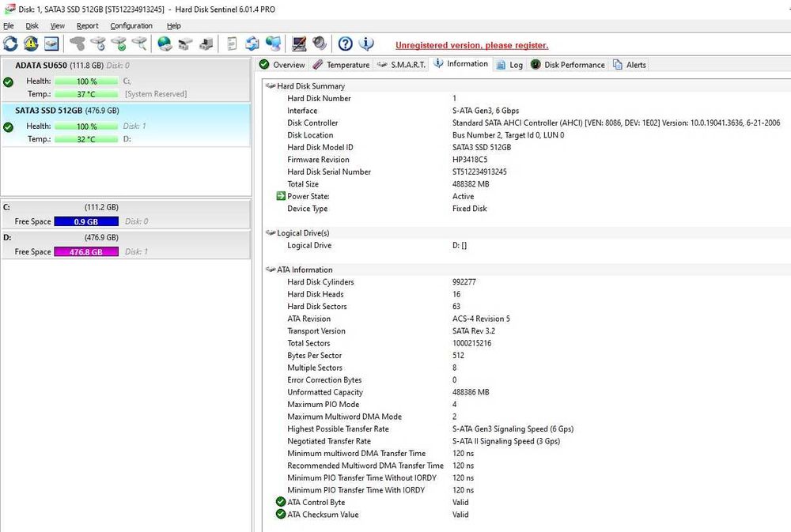Image resolution: width=791 pixels, height=532 pixels.
Task: Click green health check icon of ADATA SU650
Action: [8, 81]
